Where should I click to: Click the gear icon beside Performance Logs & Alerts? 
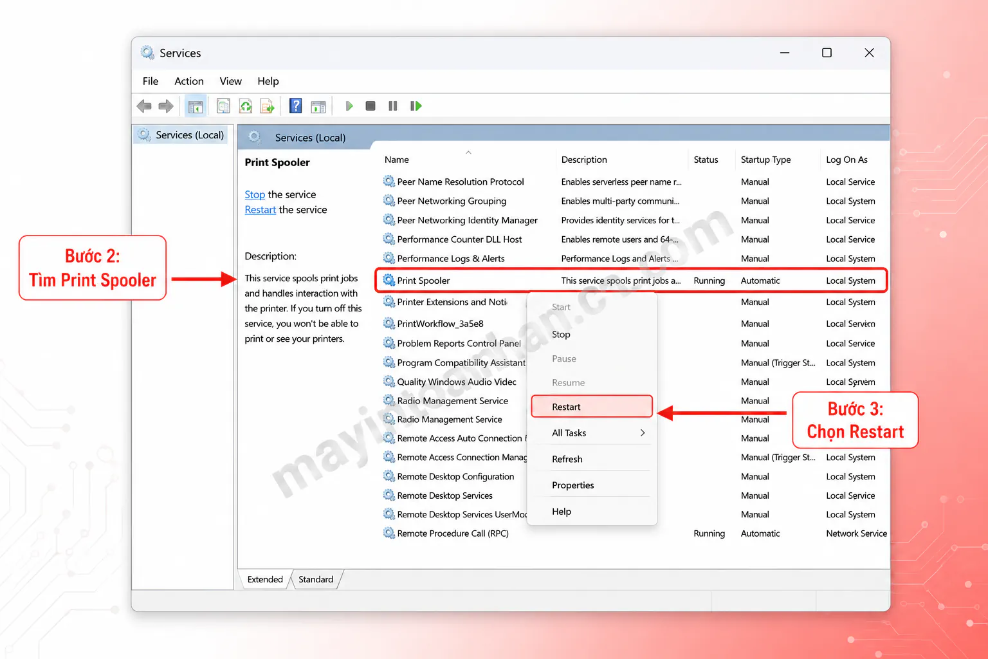(x=389, y=258)
